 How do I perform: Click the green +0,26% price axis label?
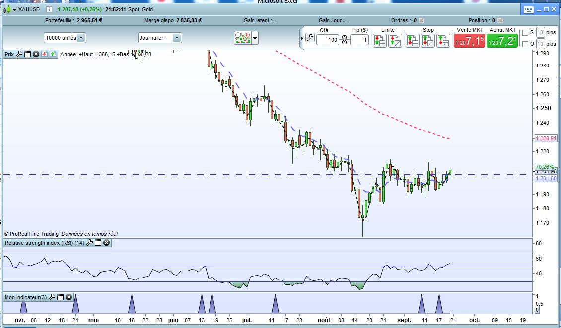[545, 167]
